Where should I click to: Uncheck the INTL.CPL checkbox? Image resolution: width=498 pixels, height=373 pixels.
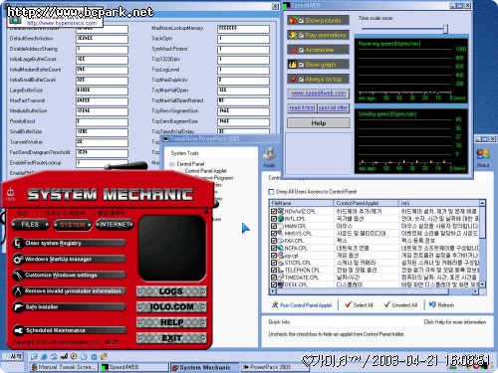click(x=274, y=219)
